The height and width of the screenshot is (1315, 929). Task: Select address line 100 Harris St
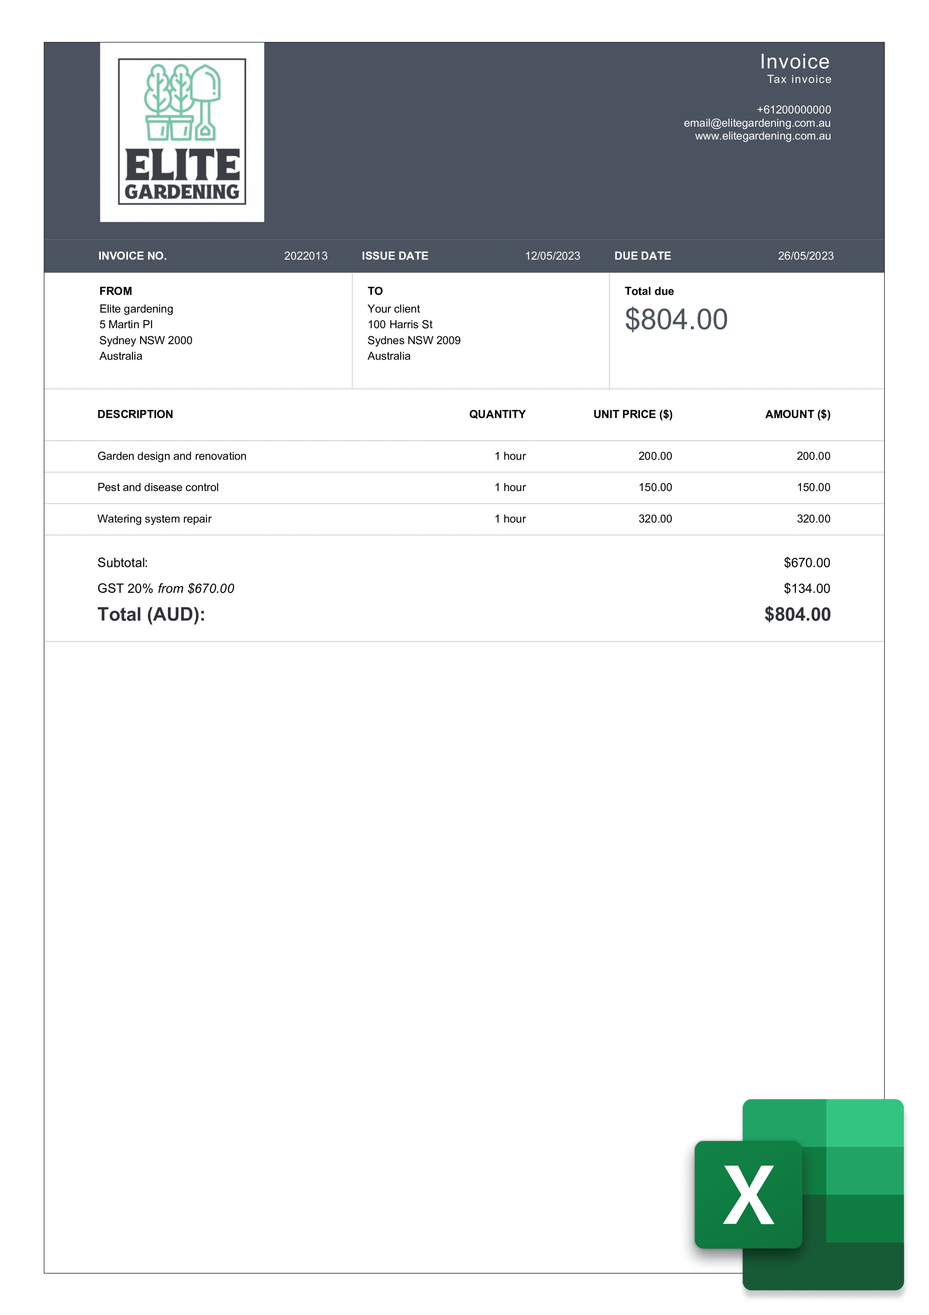(400, 325)
